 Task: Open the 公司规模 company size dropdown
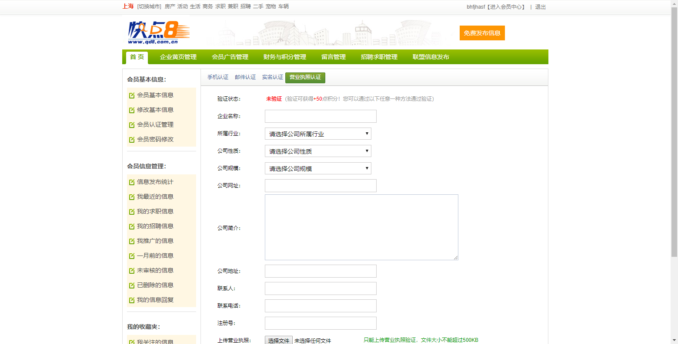[317, 168]
